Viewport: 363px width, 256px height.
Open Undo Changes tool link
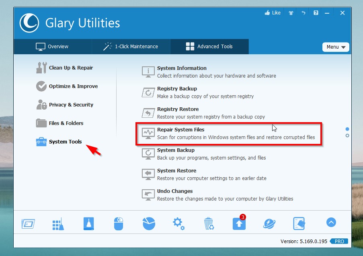(175, 191)
